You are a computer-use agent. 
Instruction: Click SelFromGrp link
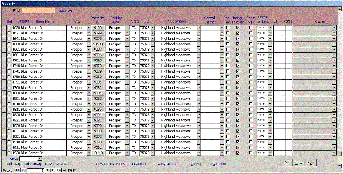(33, 164)
